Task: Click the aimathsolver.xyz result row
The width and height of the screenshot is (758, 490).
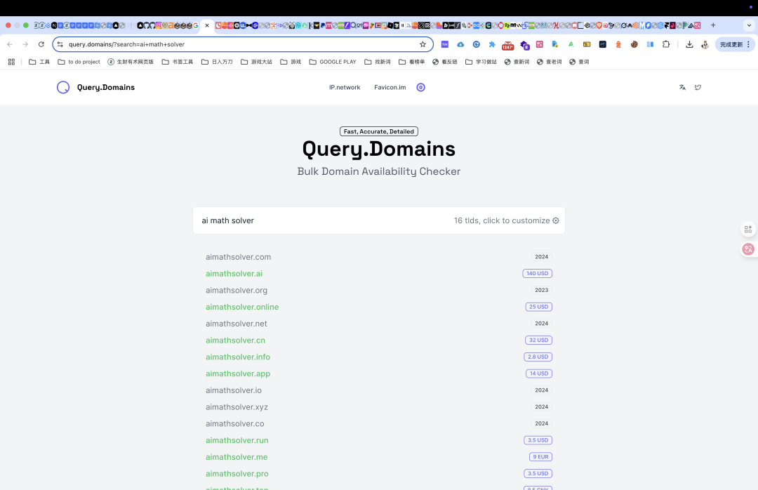Action: point(379,407)
